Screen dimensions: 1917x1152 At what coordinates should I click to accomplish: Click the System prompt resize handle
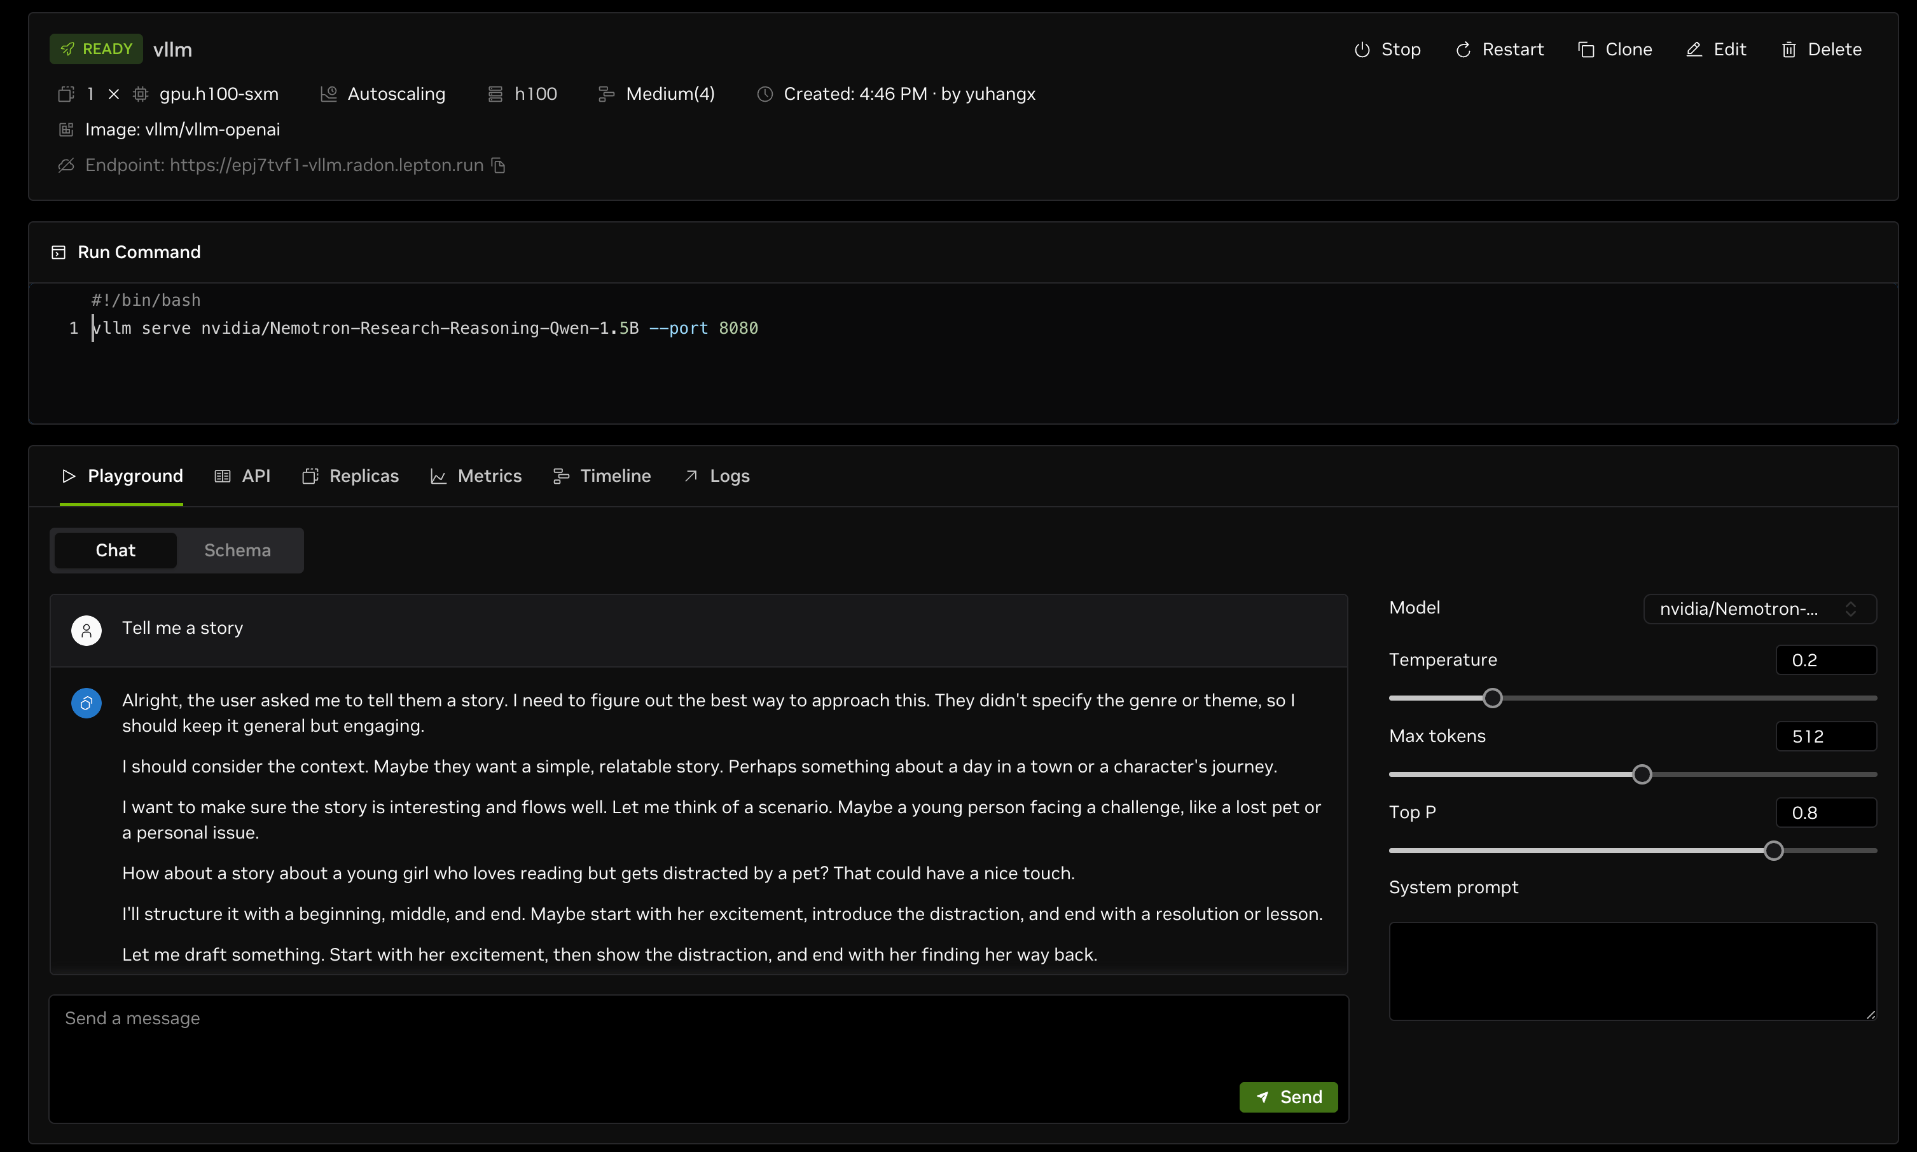[x=1871, y=1014]
